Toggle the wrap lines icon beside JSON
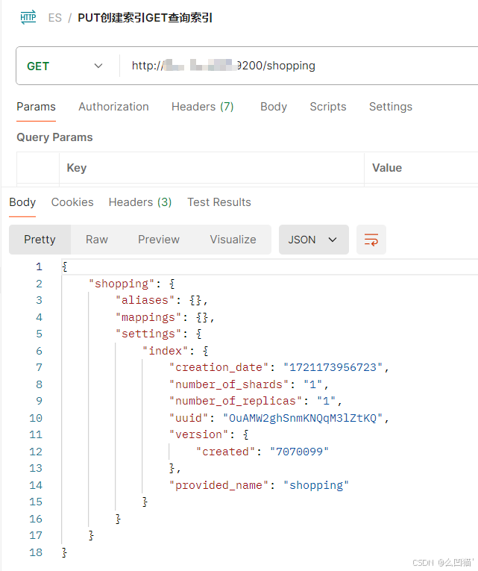The width and height of the screenshot is (478, 571). 371,240
